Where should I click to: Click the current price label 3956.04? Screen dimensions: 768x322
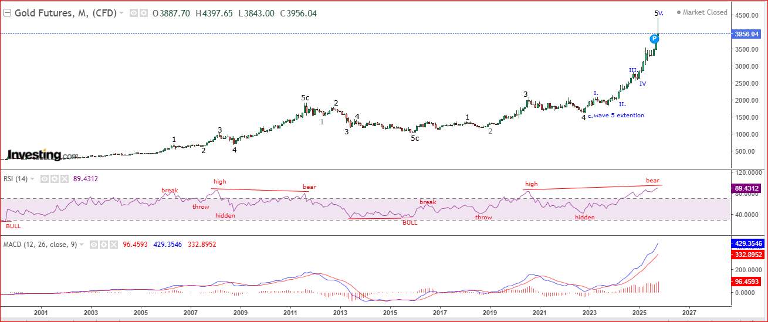747,34
